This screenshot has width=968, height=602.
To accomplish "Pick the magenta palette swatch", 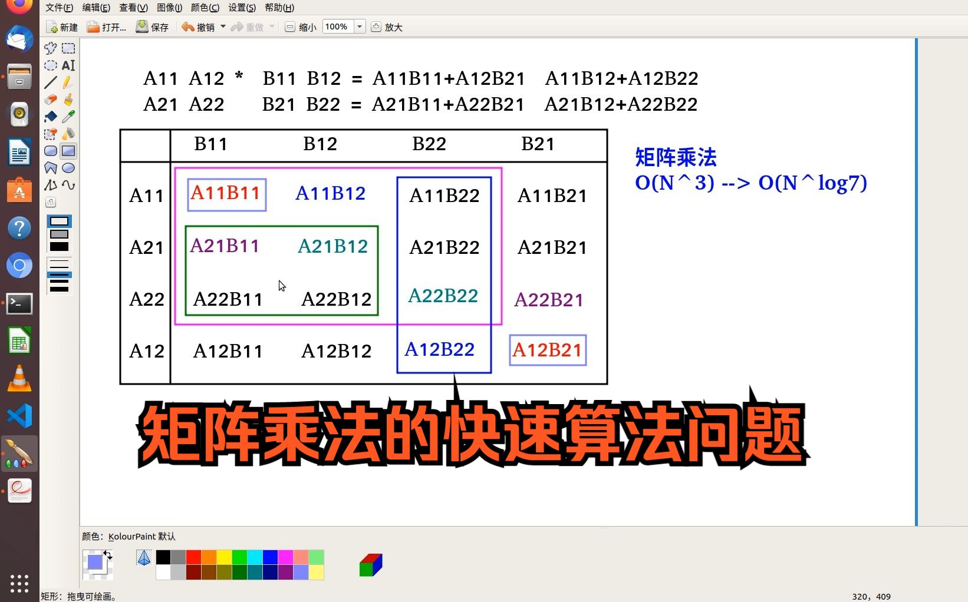I will click(286, 557).
